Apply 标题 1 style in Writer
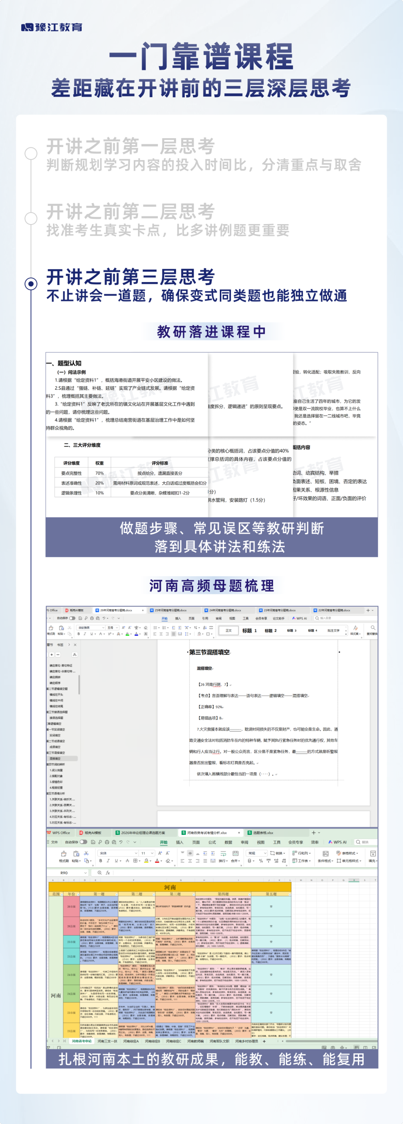The height and width of the screenshot is (1124, 403). click(250, 631)
